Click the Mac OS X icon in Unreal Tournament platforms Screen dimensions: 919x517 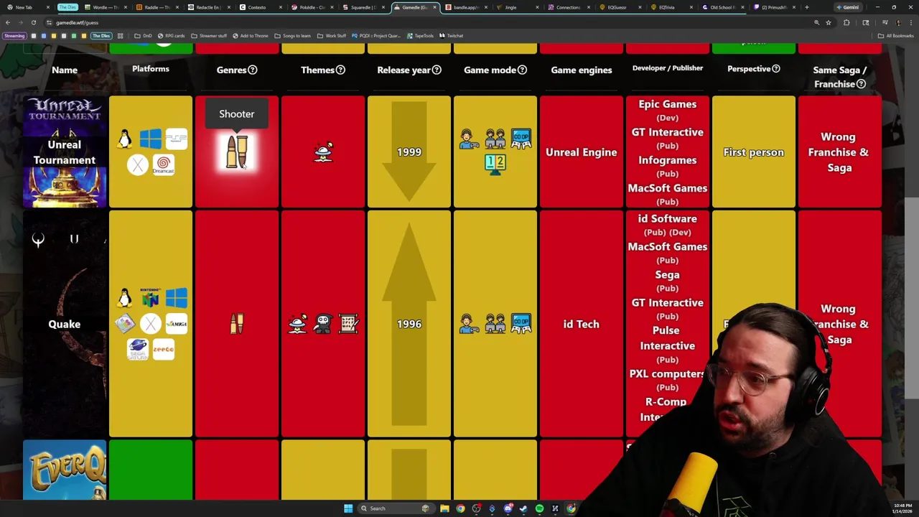click(138, 165)
